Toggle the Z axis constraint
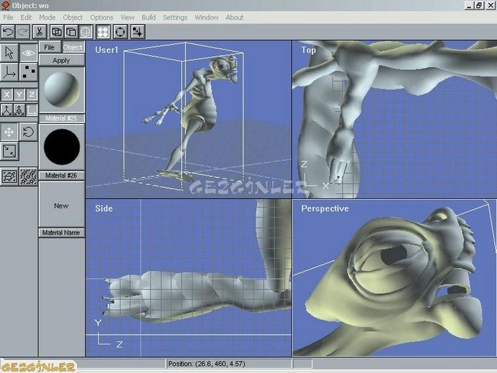 tap(31, 95)
